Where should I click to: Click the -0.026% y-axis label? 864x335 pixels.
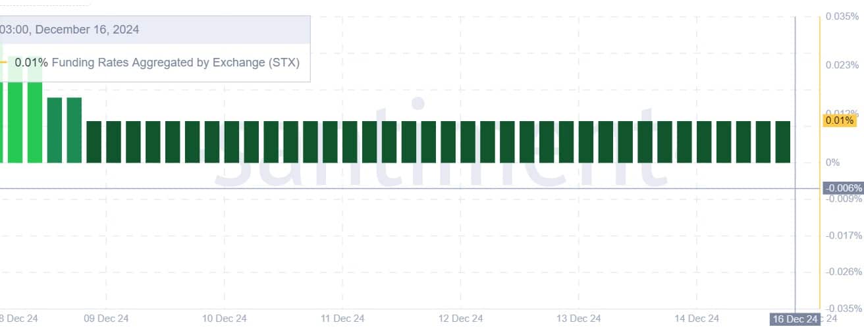(x=845, y=272)
